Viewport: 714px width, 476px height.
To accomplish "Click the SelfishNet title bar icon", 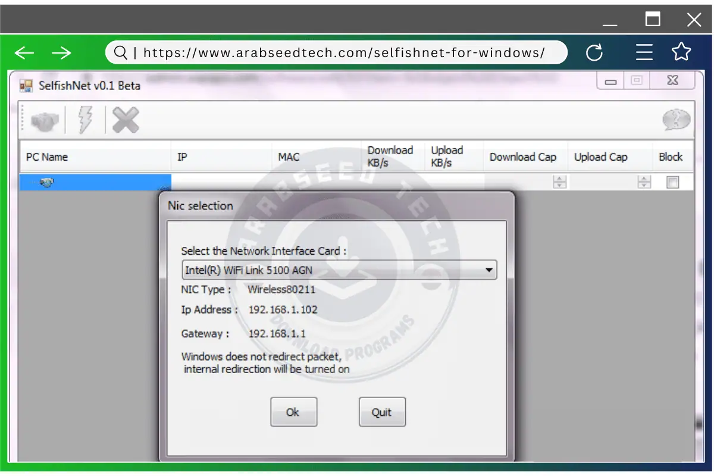I will click(26, 86).
